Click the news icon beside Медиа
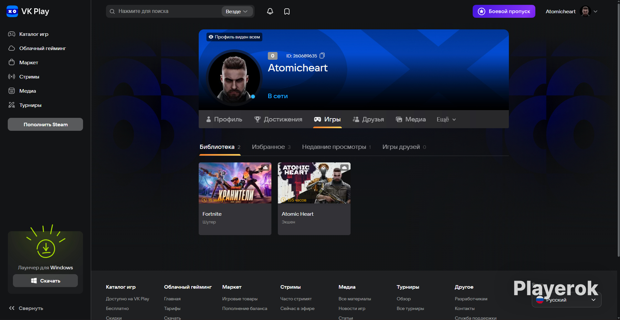Screen dimensions: 620x320 (x=12, y=91)
